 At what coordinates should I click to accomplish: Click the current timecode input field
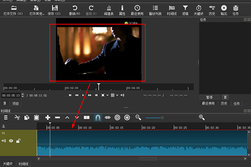click(11, 96)
